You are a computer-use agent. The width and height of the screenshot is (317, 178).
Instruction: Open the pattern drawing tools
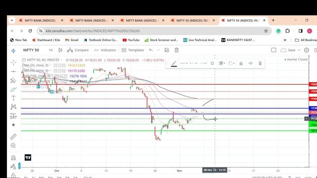(13, 107)
